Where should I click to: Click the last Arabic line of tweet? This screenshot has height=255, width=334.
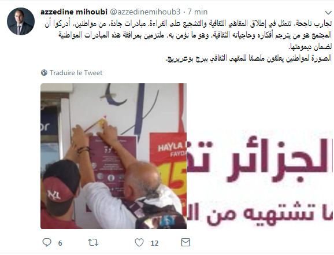tap(248, 58)
